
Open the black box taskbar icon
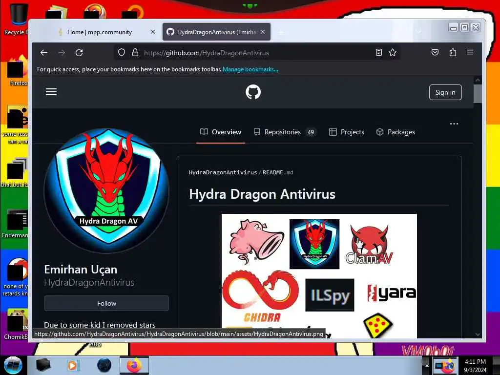43,365
